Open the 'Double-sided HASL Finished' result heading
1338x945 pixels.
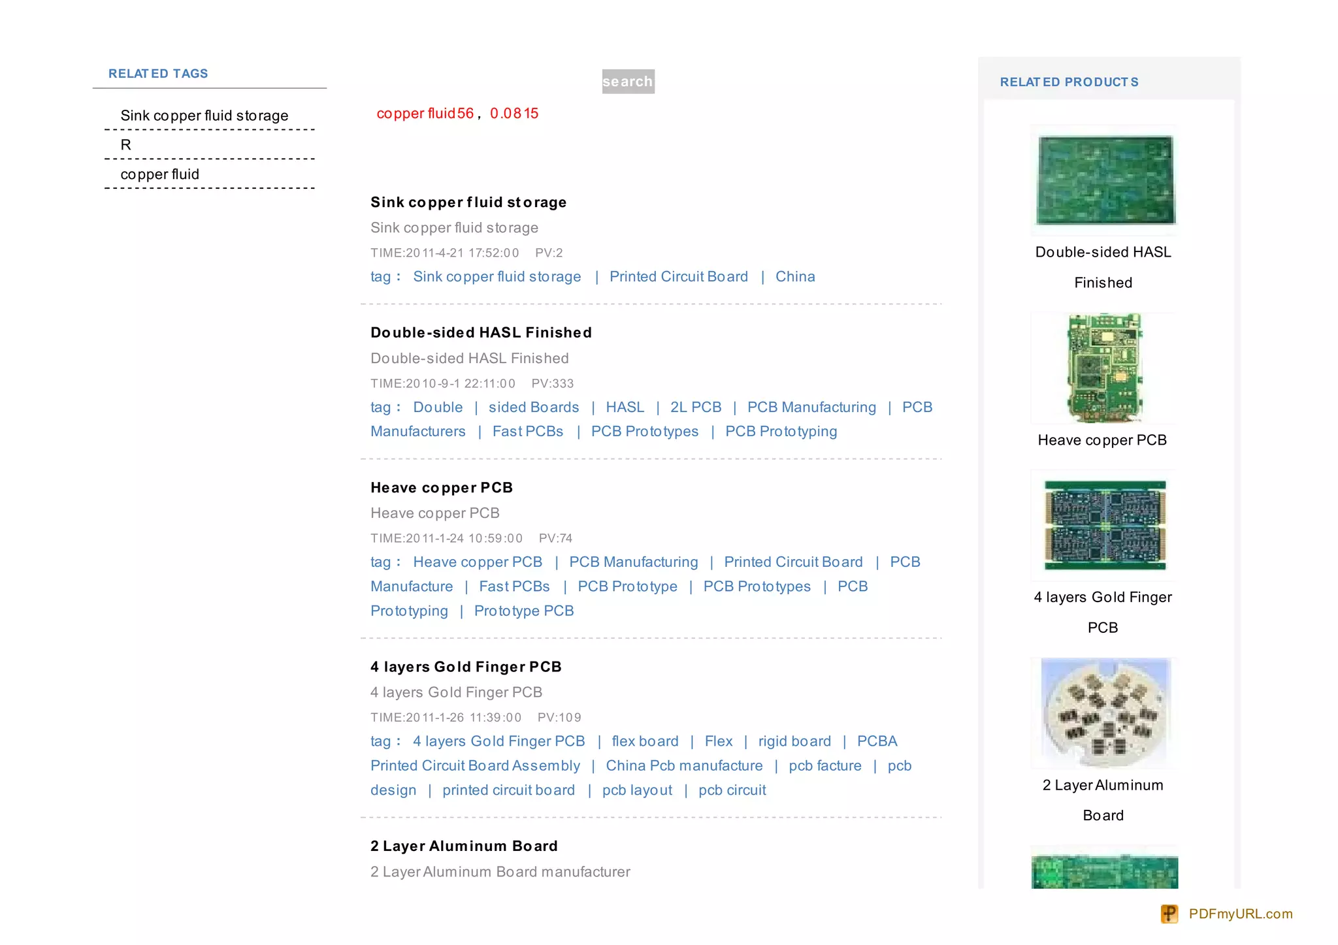click(481, 332)
